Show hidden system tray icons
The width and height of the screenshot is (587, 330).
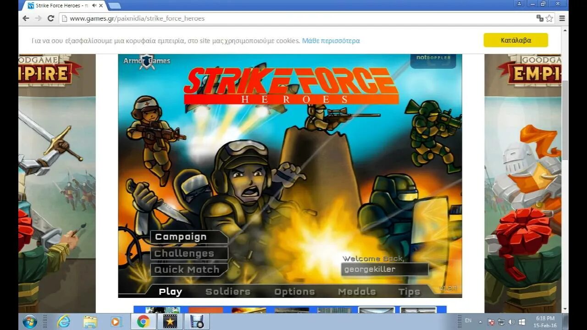click(x=481, y=322)
